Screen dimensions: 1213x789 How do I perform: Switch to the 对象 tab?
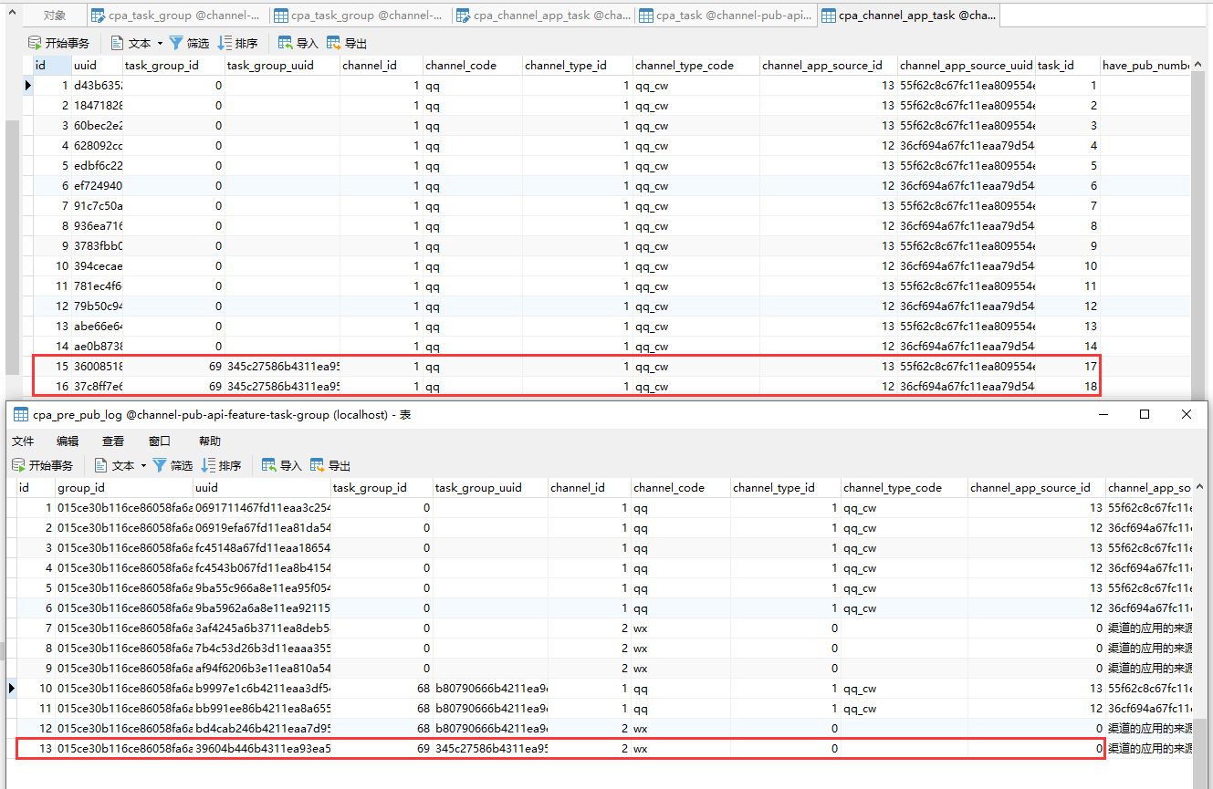click(x=55, y=16)
